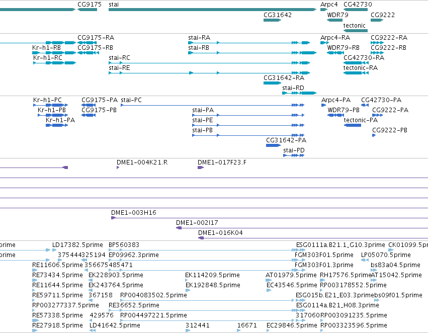Select the LP05070.5prime EST label
This screenshot has width=428, height=333.
[386, 255]
